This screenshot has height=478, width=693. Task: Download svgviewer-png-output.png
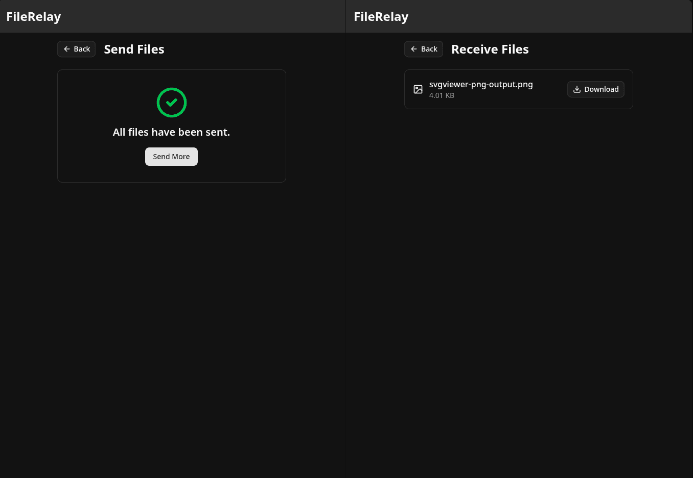[595, 89]
